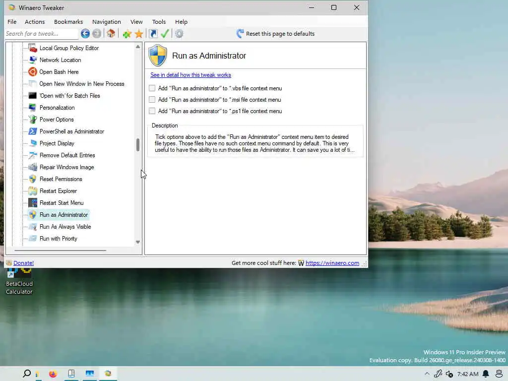The height and width of the screenshot is (381, 508).
Task: Click the tree scrollbar up arrow
Action: pyautogui.click(x=138, y=47)
